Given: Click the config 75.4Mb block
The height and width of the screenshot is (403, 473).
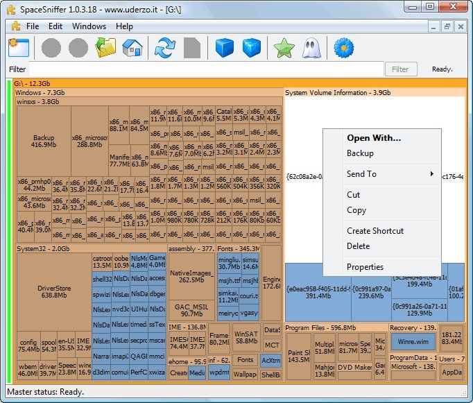Looking at the screenshot, I should [28, 345].
